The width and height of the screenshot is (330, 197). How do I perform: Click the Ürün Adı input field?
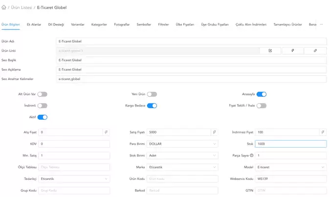[191, 41]
